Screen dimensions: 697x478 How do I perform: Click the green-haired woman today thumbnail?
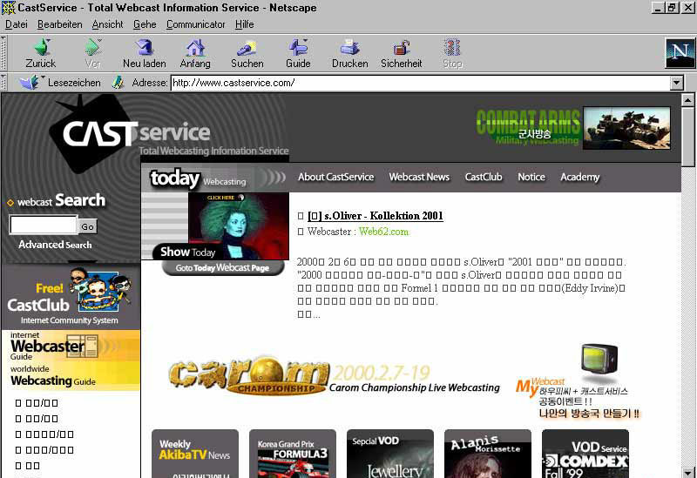pos(239,226)
